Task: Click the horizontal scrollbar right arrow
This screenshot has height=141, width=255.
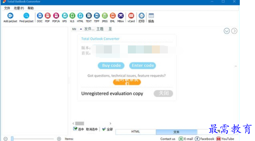Action: click(110, 123)
